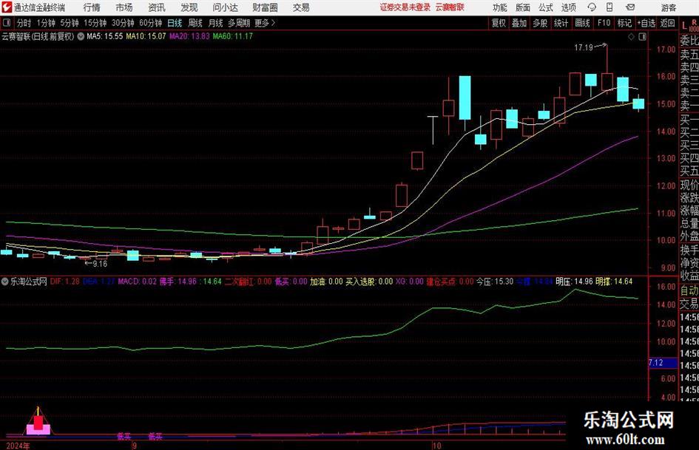Open the 财富圈 menu
699x450 pixels.
265,7
